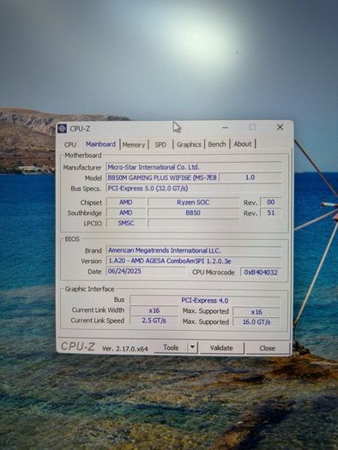Click Max. Supported link width x16
338x450 pixels.
coord(257,312)
